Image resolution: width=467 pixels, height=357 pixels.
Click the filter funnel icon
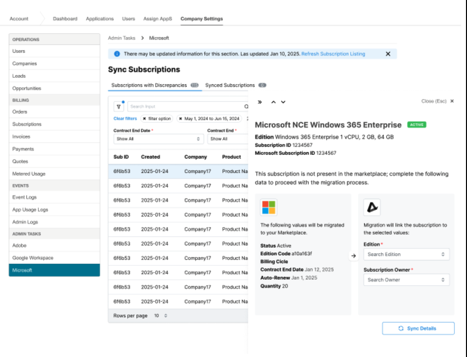[x=119, y=107]
